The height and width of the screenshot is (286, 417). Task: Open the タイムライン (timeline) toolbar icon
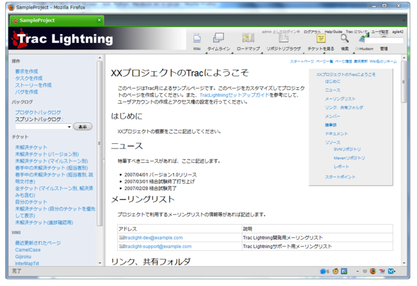219,38
